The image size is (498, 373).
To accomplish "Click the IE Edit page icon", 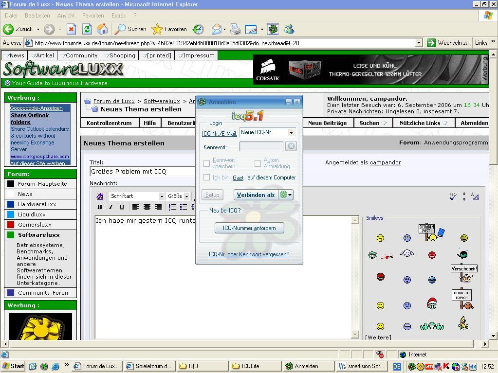I will click(x=251, y=29).
